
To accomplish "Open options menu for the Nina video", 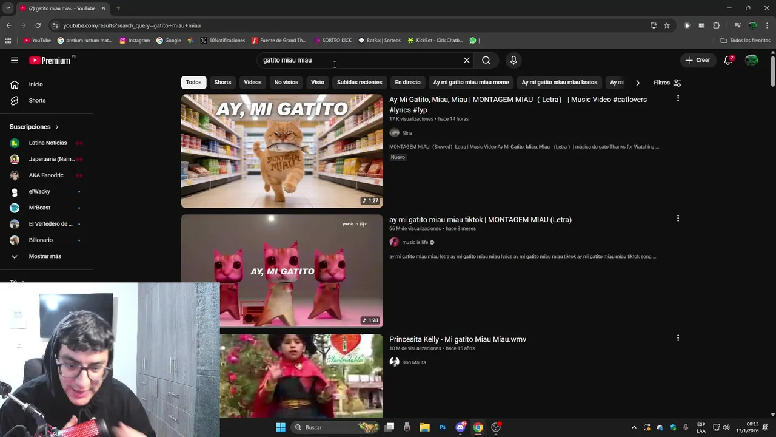I will [x=678, y=98].
